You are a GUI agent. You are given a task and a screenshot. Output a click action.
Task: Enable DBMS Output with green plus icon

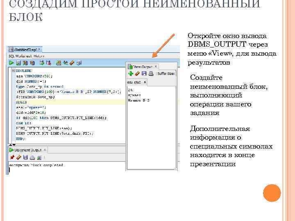131,74
